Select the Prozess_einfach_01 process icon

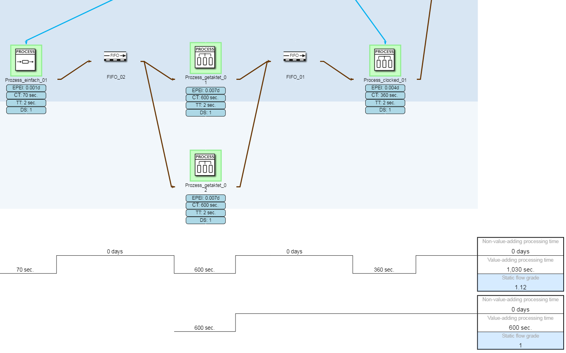[x=26, y=60]
